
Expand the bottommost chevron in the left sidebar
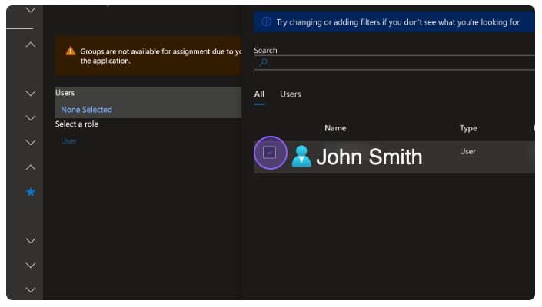(31, 289)
